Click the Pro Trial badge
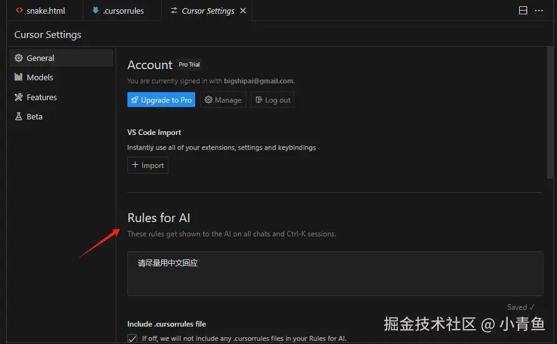 190,64
